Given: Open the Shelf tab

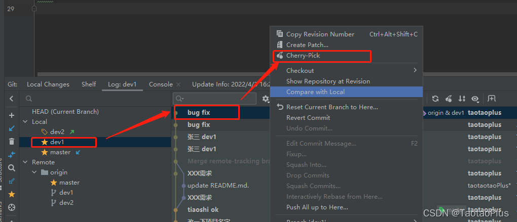Looking at the screenshot, I should (89, 84).
